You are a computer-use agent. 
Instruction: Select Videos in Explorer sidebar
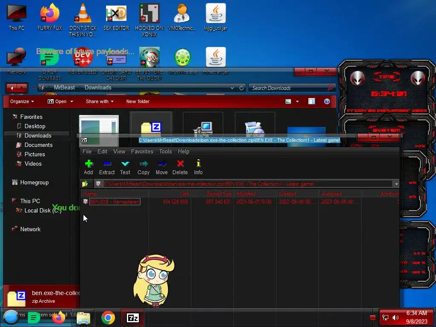33,163
